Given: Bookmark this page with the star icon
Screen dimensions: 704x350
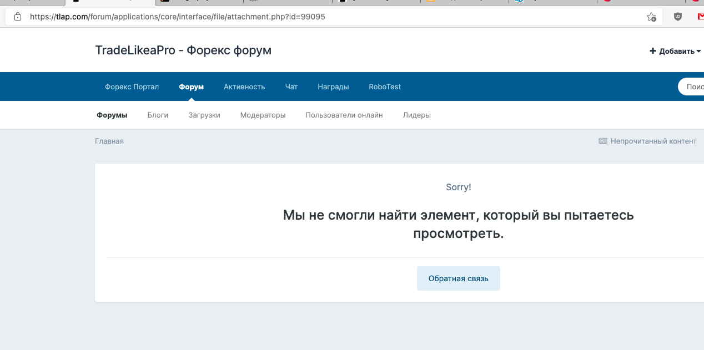Looking at the screenshot, I should pos(651,17).
